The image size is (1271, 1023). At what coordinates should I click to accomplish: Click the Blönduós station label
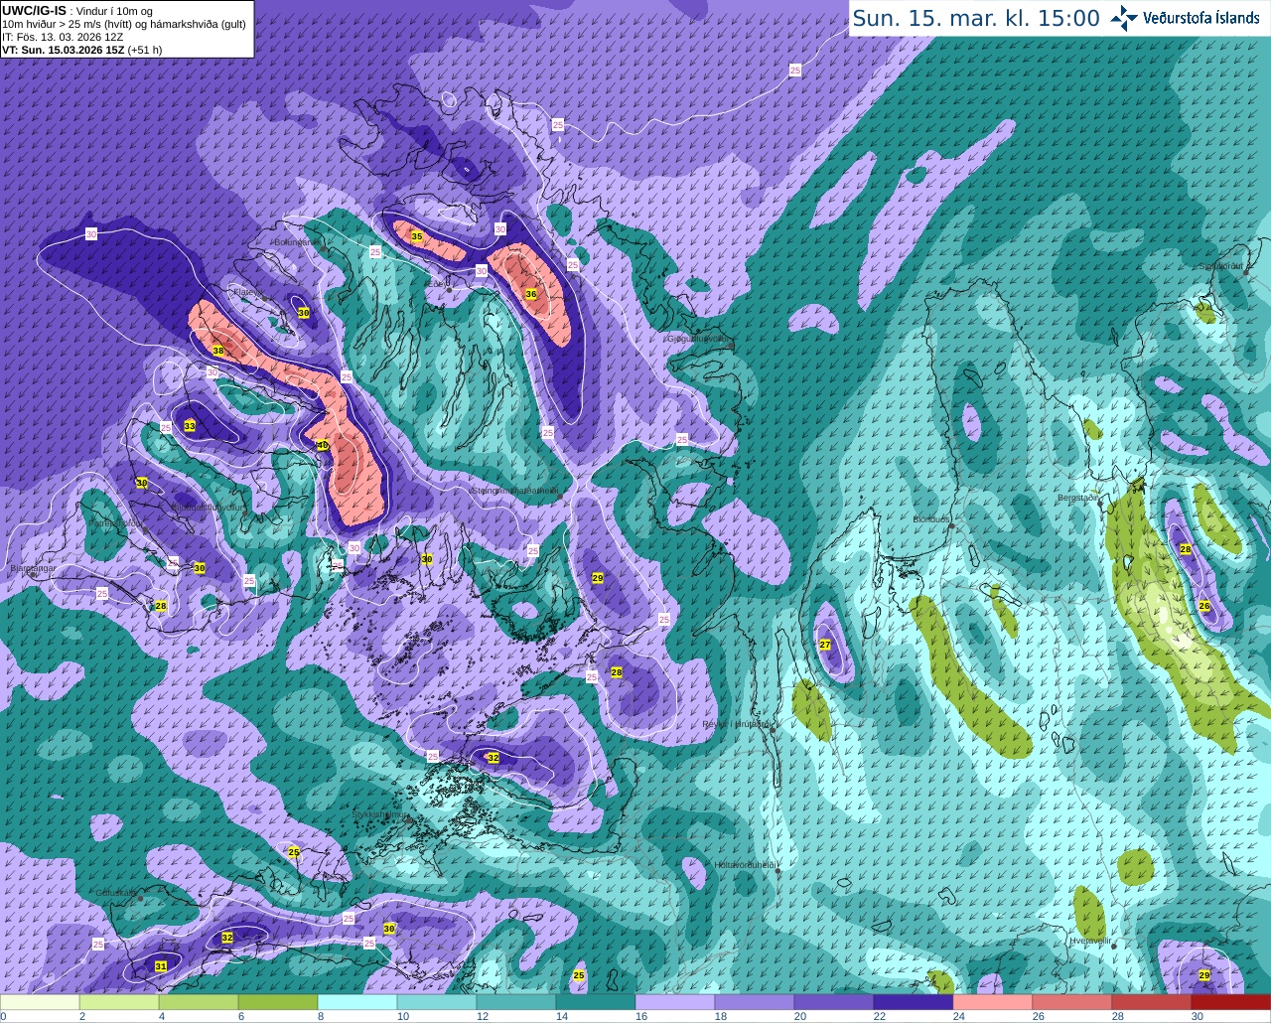[x=933, y=519]
